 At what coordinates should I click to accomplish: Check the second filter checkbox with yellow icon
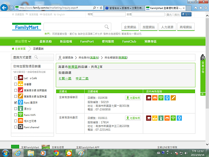click(16, 84)
